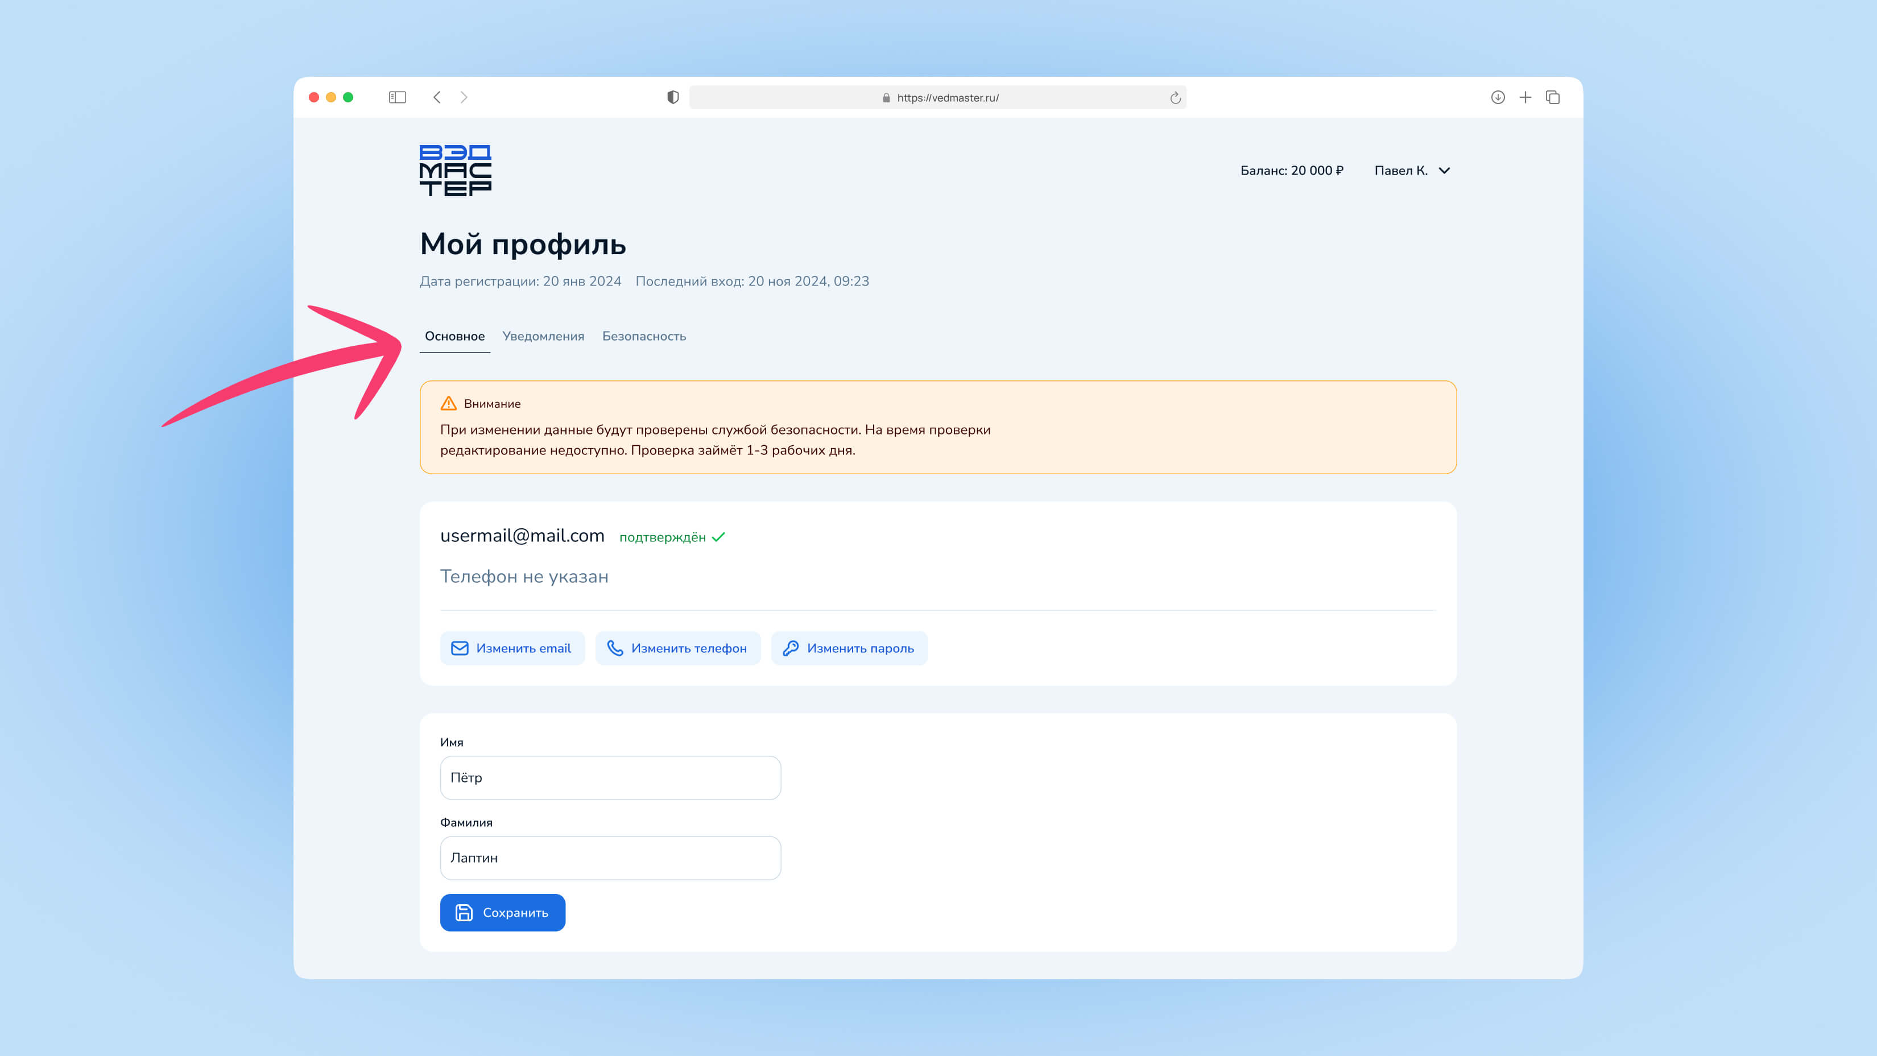Save profile with Сохранить button
Viewport: 1877px width, 1056px height.
[502, 913]
